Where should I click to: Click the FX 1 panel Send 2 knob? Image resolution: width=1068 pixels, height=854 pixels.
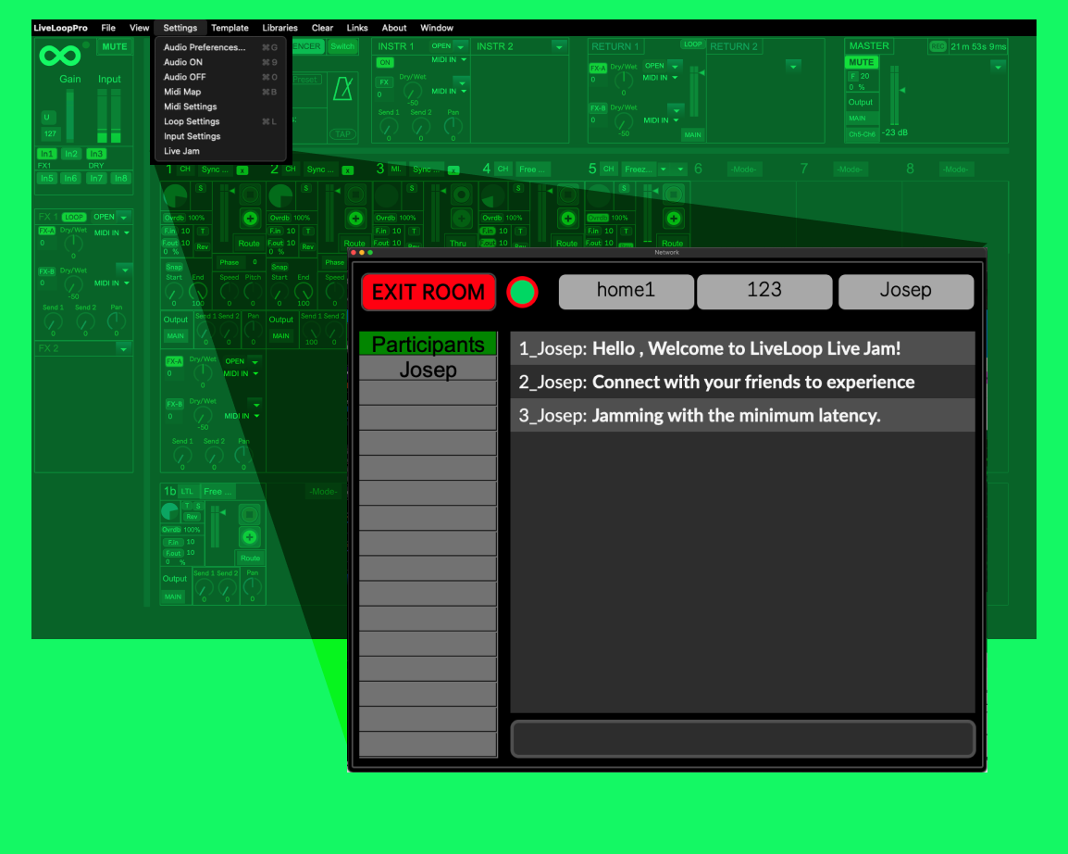coord(85,321)
